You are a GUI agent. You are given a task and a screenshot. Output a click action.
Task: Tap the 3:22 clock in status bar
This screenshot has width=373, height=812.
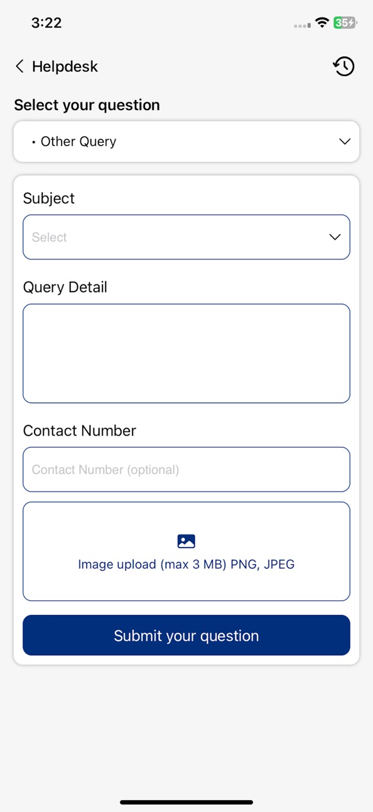[46, 23]
